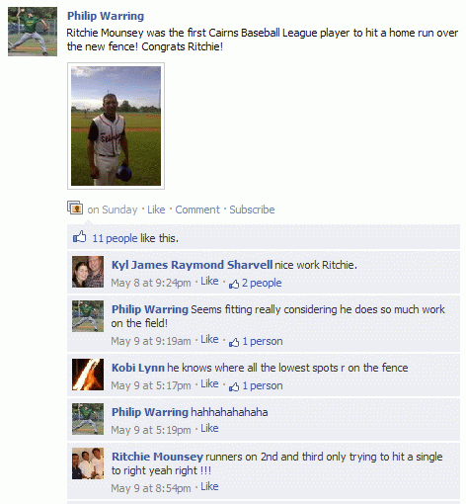
Task: Open the baseball player photo attachment
Action: click(116, 126)
